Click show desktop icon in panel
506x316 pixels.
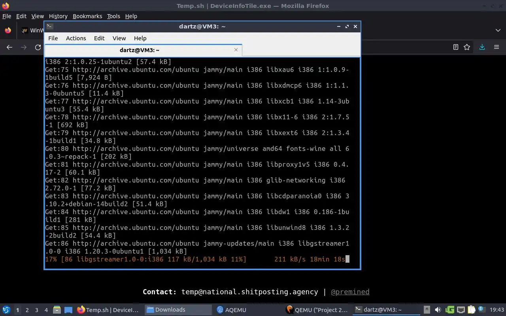click(x=68, y=310)
